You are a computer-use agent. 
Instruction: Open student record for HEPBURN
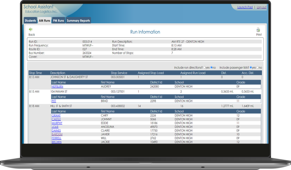click(57, 86)
